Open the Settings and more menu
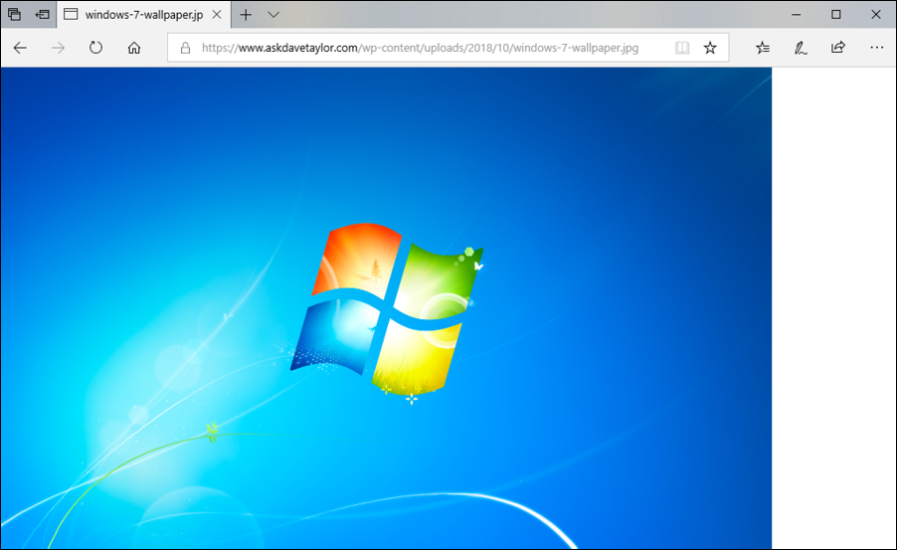This screenshot has height=550, width=897. tap(876, 47)
